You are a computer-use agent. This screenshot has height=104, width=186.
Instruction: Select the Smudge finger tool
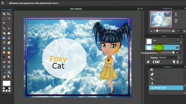4,53
